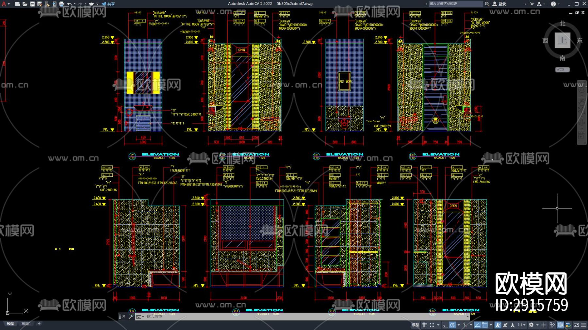Viewport: 588px width, 330px height.
Task: Plot the drawing with the printer icon
Action: 62,4
